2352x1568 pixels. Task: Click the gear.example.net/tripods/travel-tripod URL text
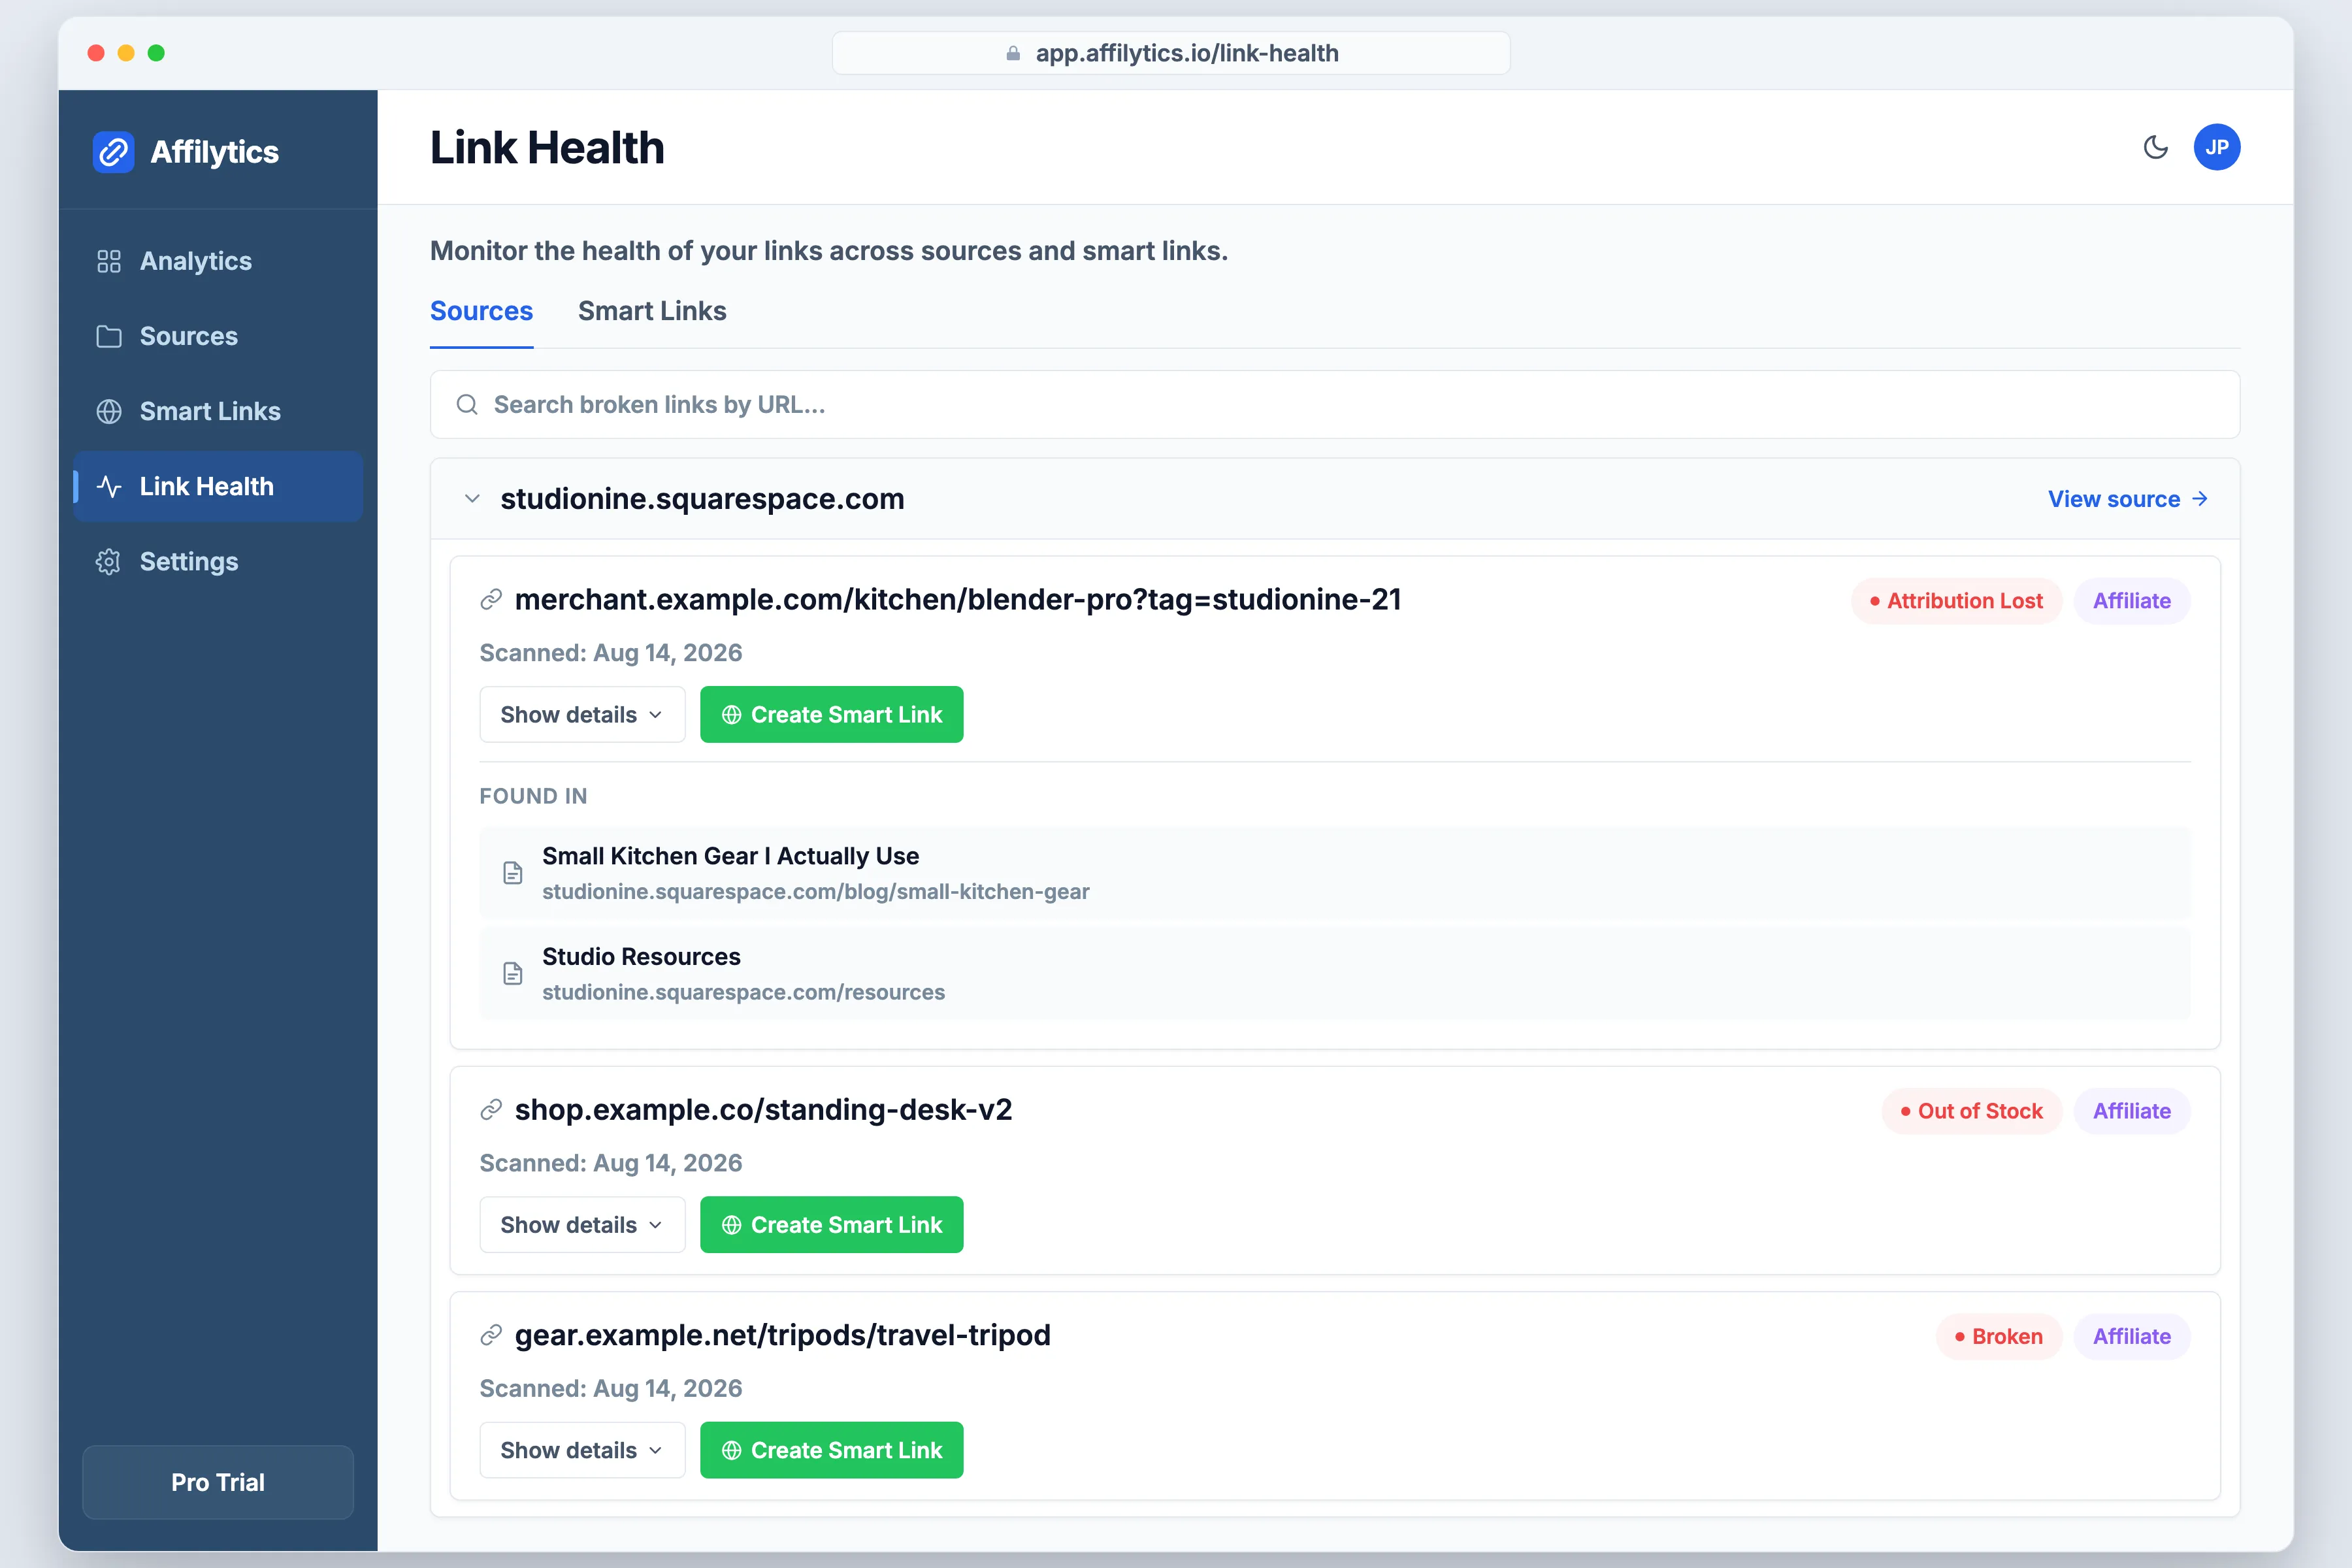point(783,1335)
